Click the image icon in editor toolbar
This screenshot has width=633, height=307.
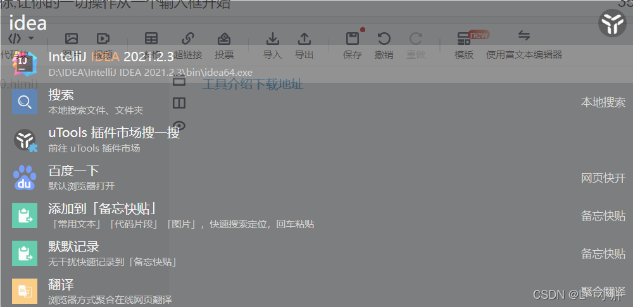coord(72,39)
